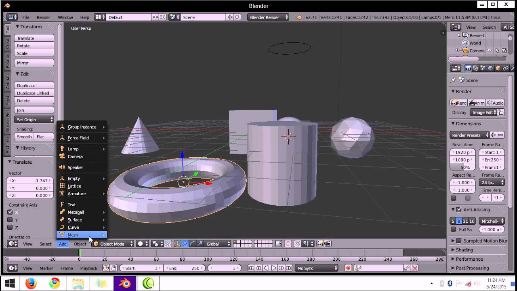Click the play animation forward icon
This screenshot has width=517, height=291.
point(273,268)
